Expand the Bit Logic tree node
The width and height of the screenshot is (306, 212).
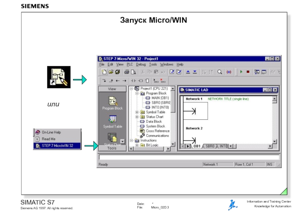tap(137, 145)
